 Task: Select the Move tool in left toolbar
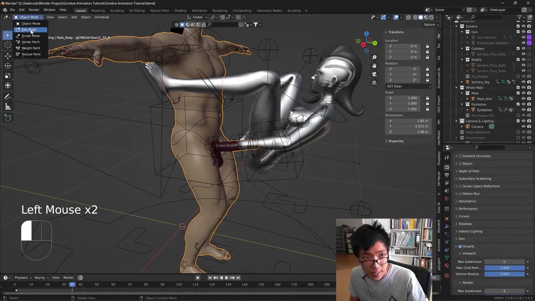[x=8, y=55]
